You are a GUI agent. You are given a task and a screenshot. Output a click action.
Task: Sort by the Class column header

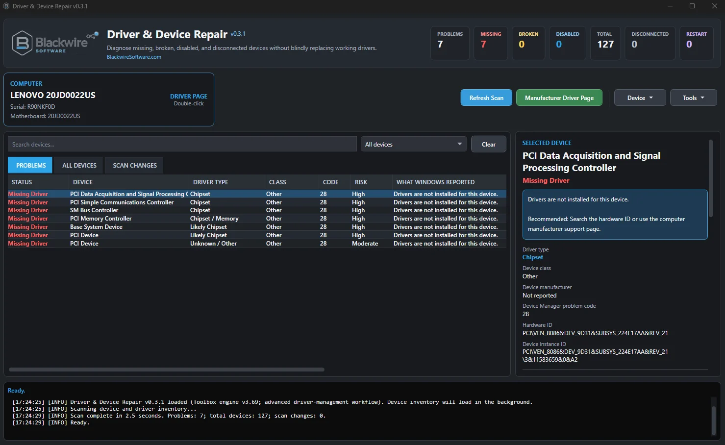[x=292, y=182]
